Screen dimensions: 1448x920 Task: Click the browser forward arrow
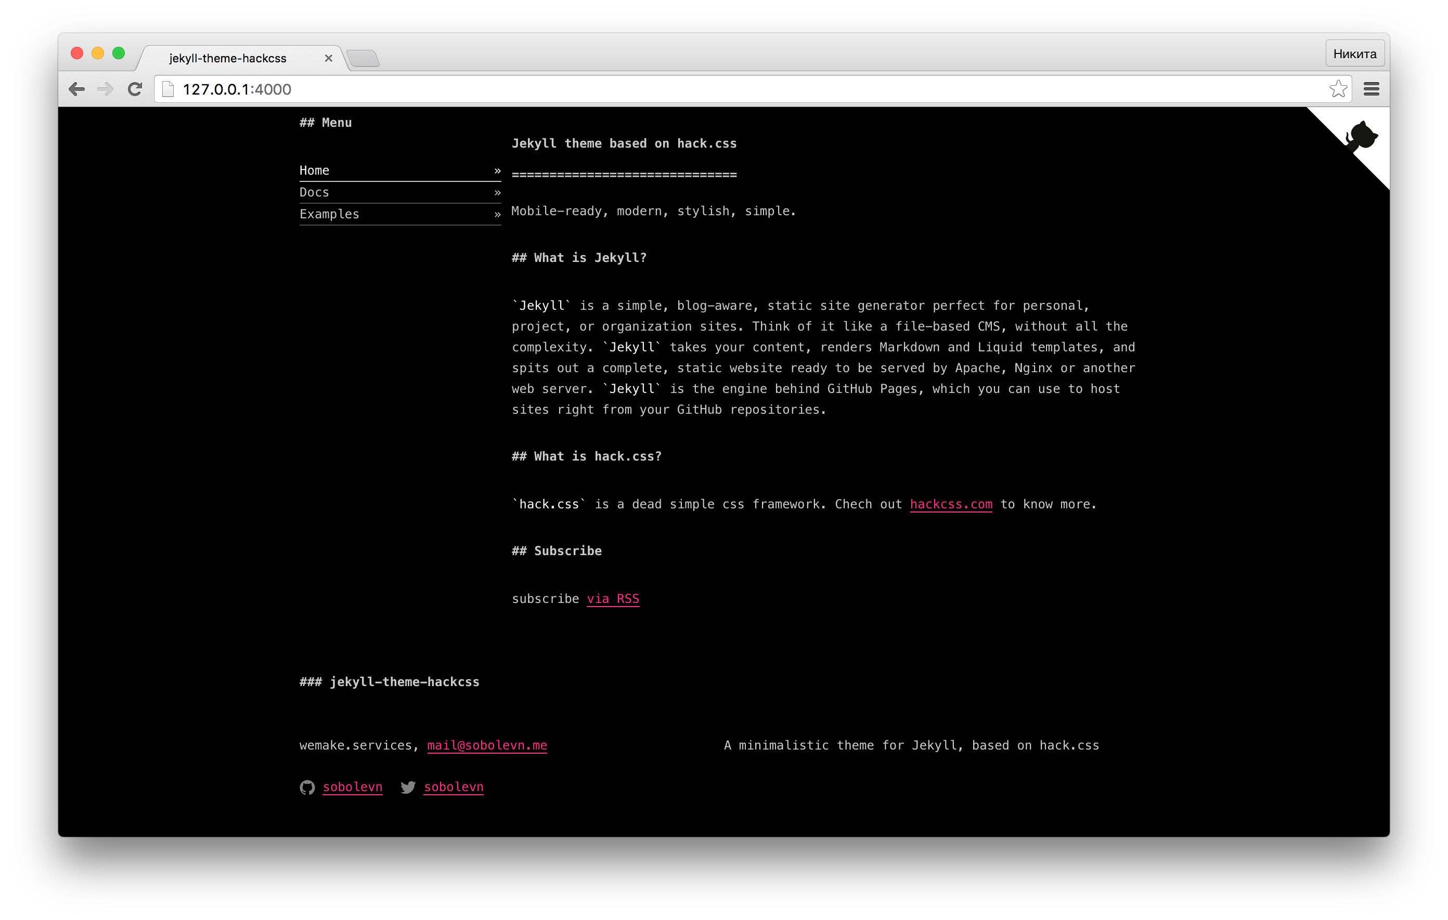click(105, 89)
